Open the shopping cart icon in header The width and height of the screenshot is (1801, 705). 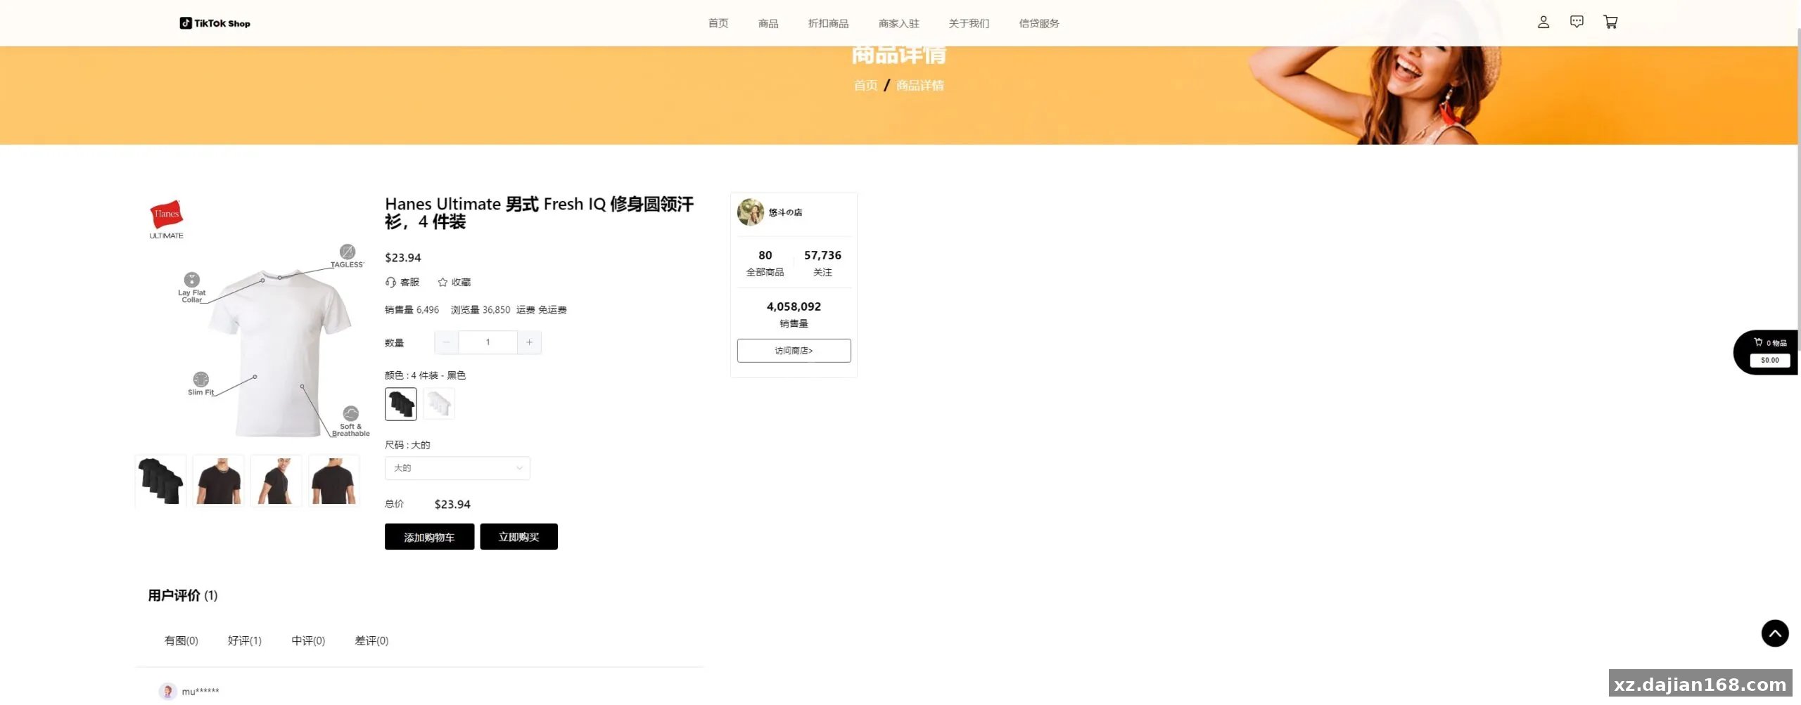tap(1610, 22)
